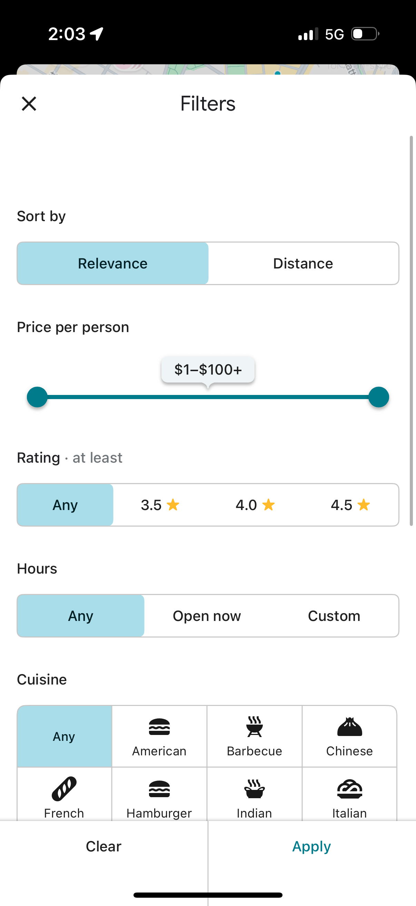Screen dimensions: 416x906
Task: Sort results by Relevance
Action: (113, 263)
